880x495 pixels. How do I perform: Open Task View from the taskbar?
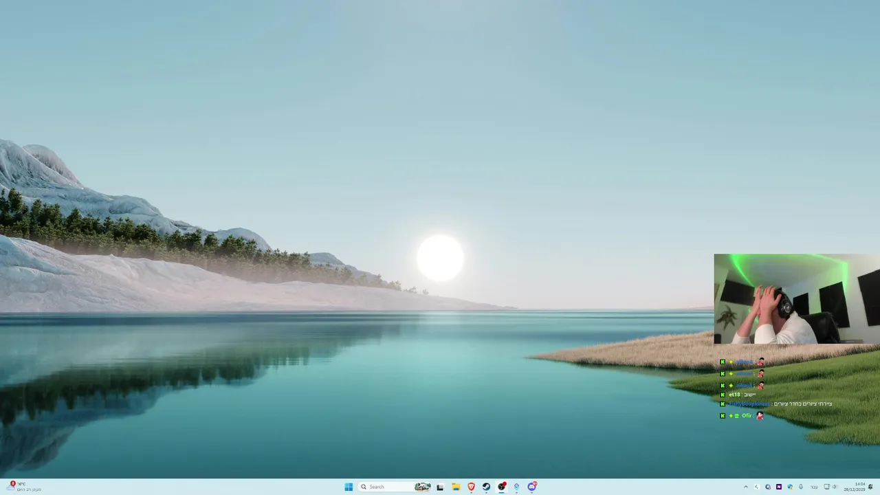pos(440,487)
